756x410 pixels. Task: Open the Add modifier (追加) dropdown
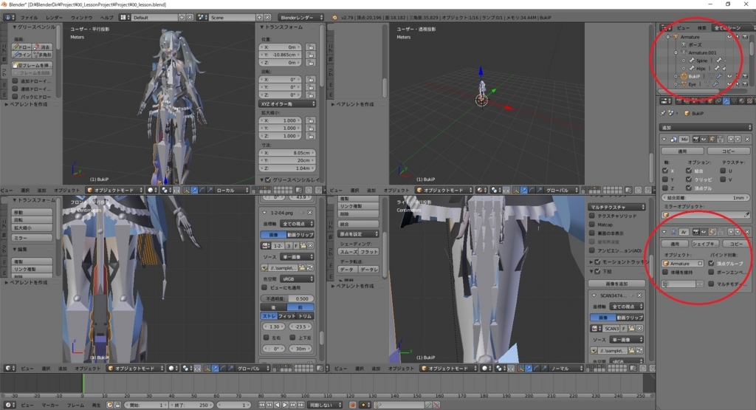coord(705,127)
